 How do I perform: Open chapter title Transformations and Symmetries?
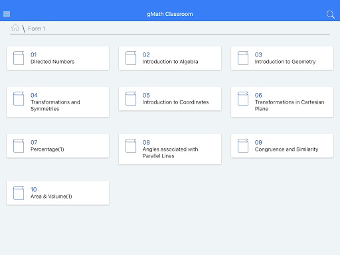[55, 106]
